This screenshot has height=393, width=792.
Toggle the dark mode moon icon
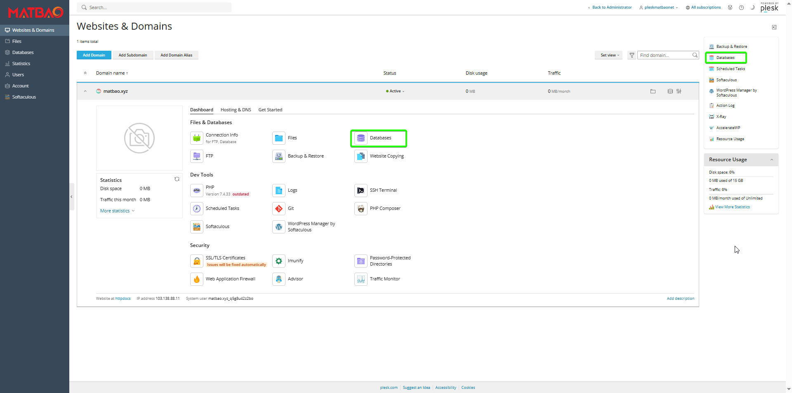pyautogui.click(x=752, y=7)
